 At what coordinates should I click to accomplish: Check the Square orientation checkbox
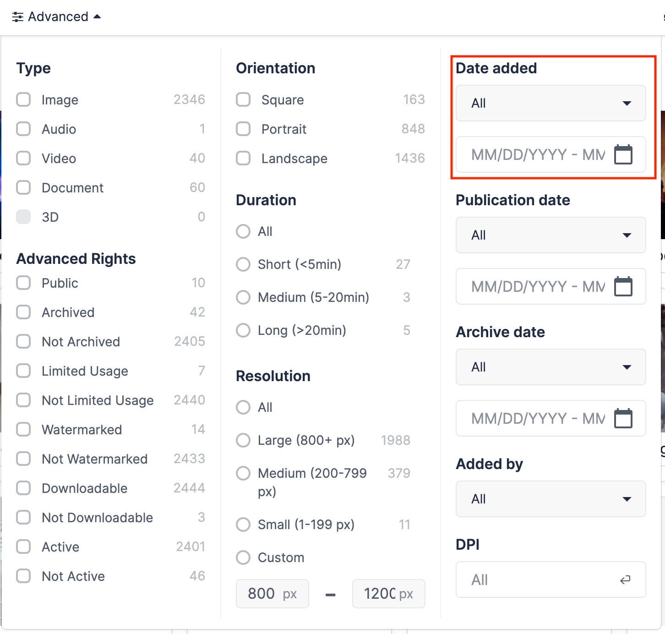pos(243,99)
